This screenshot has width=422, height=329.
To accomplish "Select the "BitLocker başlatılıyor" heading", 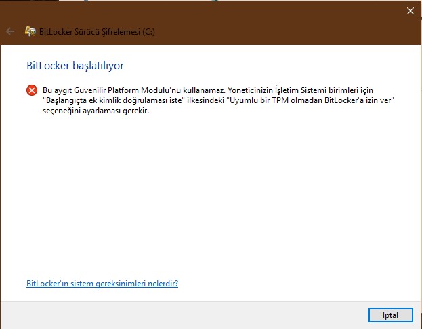I will point(75,66).
